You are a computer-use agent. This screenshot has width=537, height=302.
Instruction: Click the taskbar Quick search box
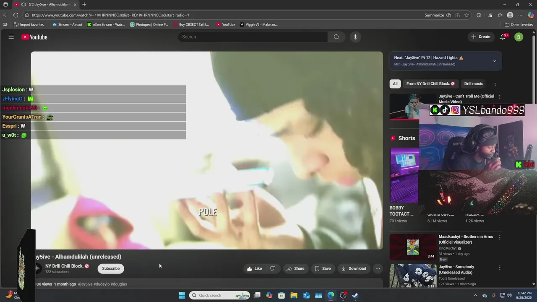point(219,295)
